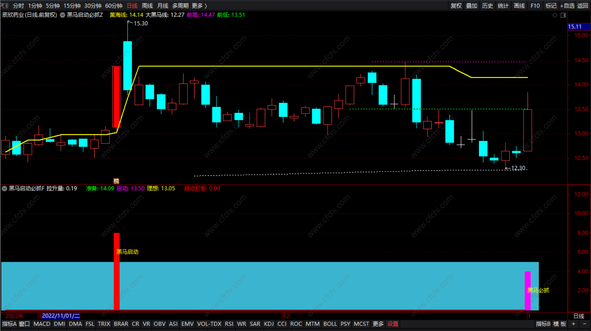Click the 返回 back button
The image size is (591, 331).
(583, 6)
